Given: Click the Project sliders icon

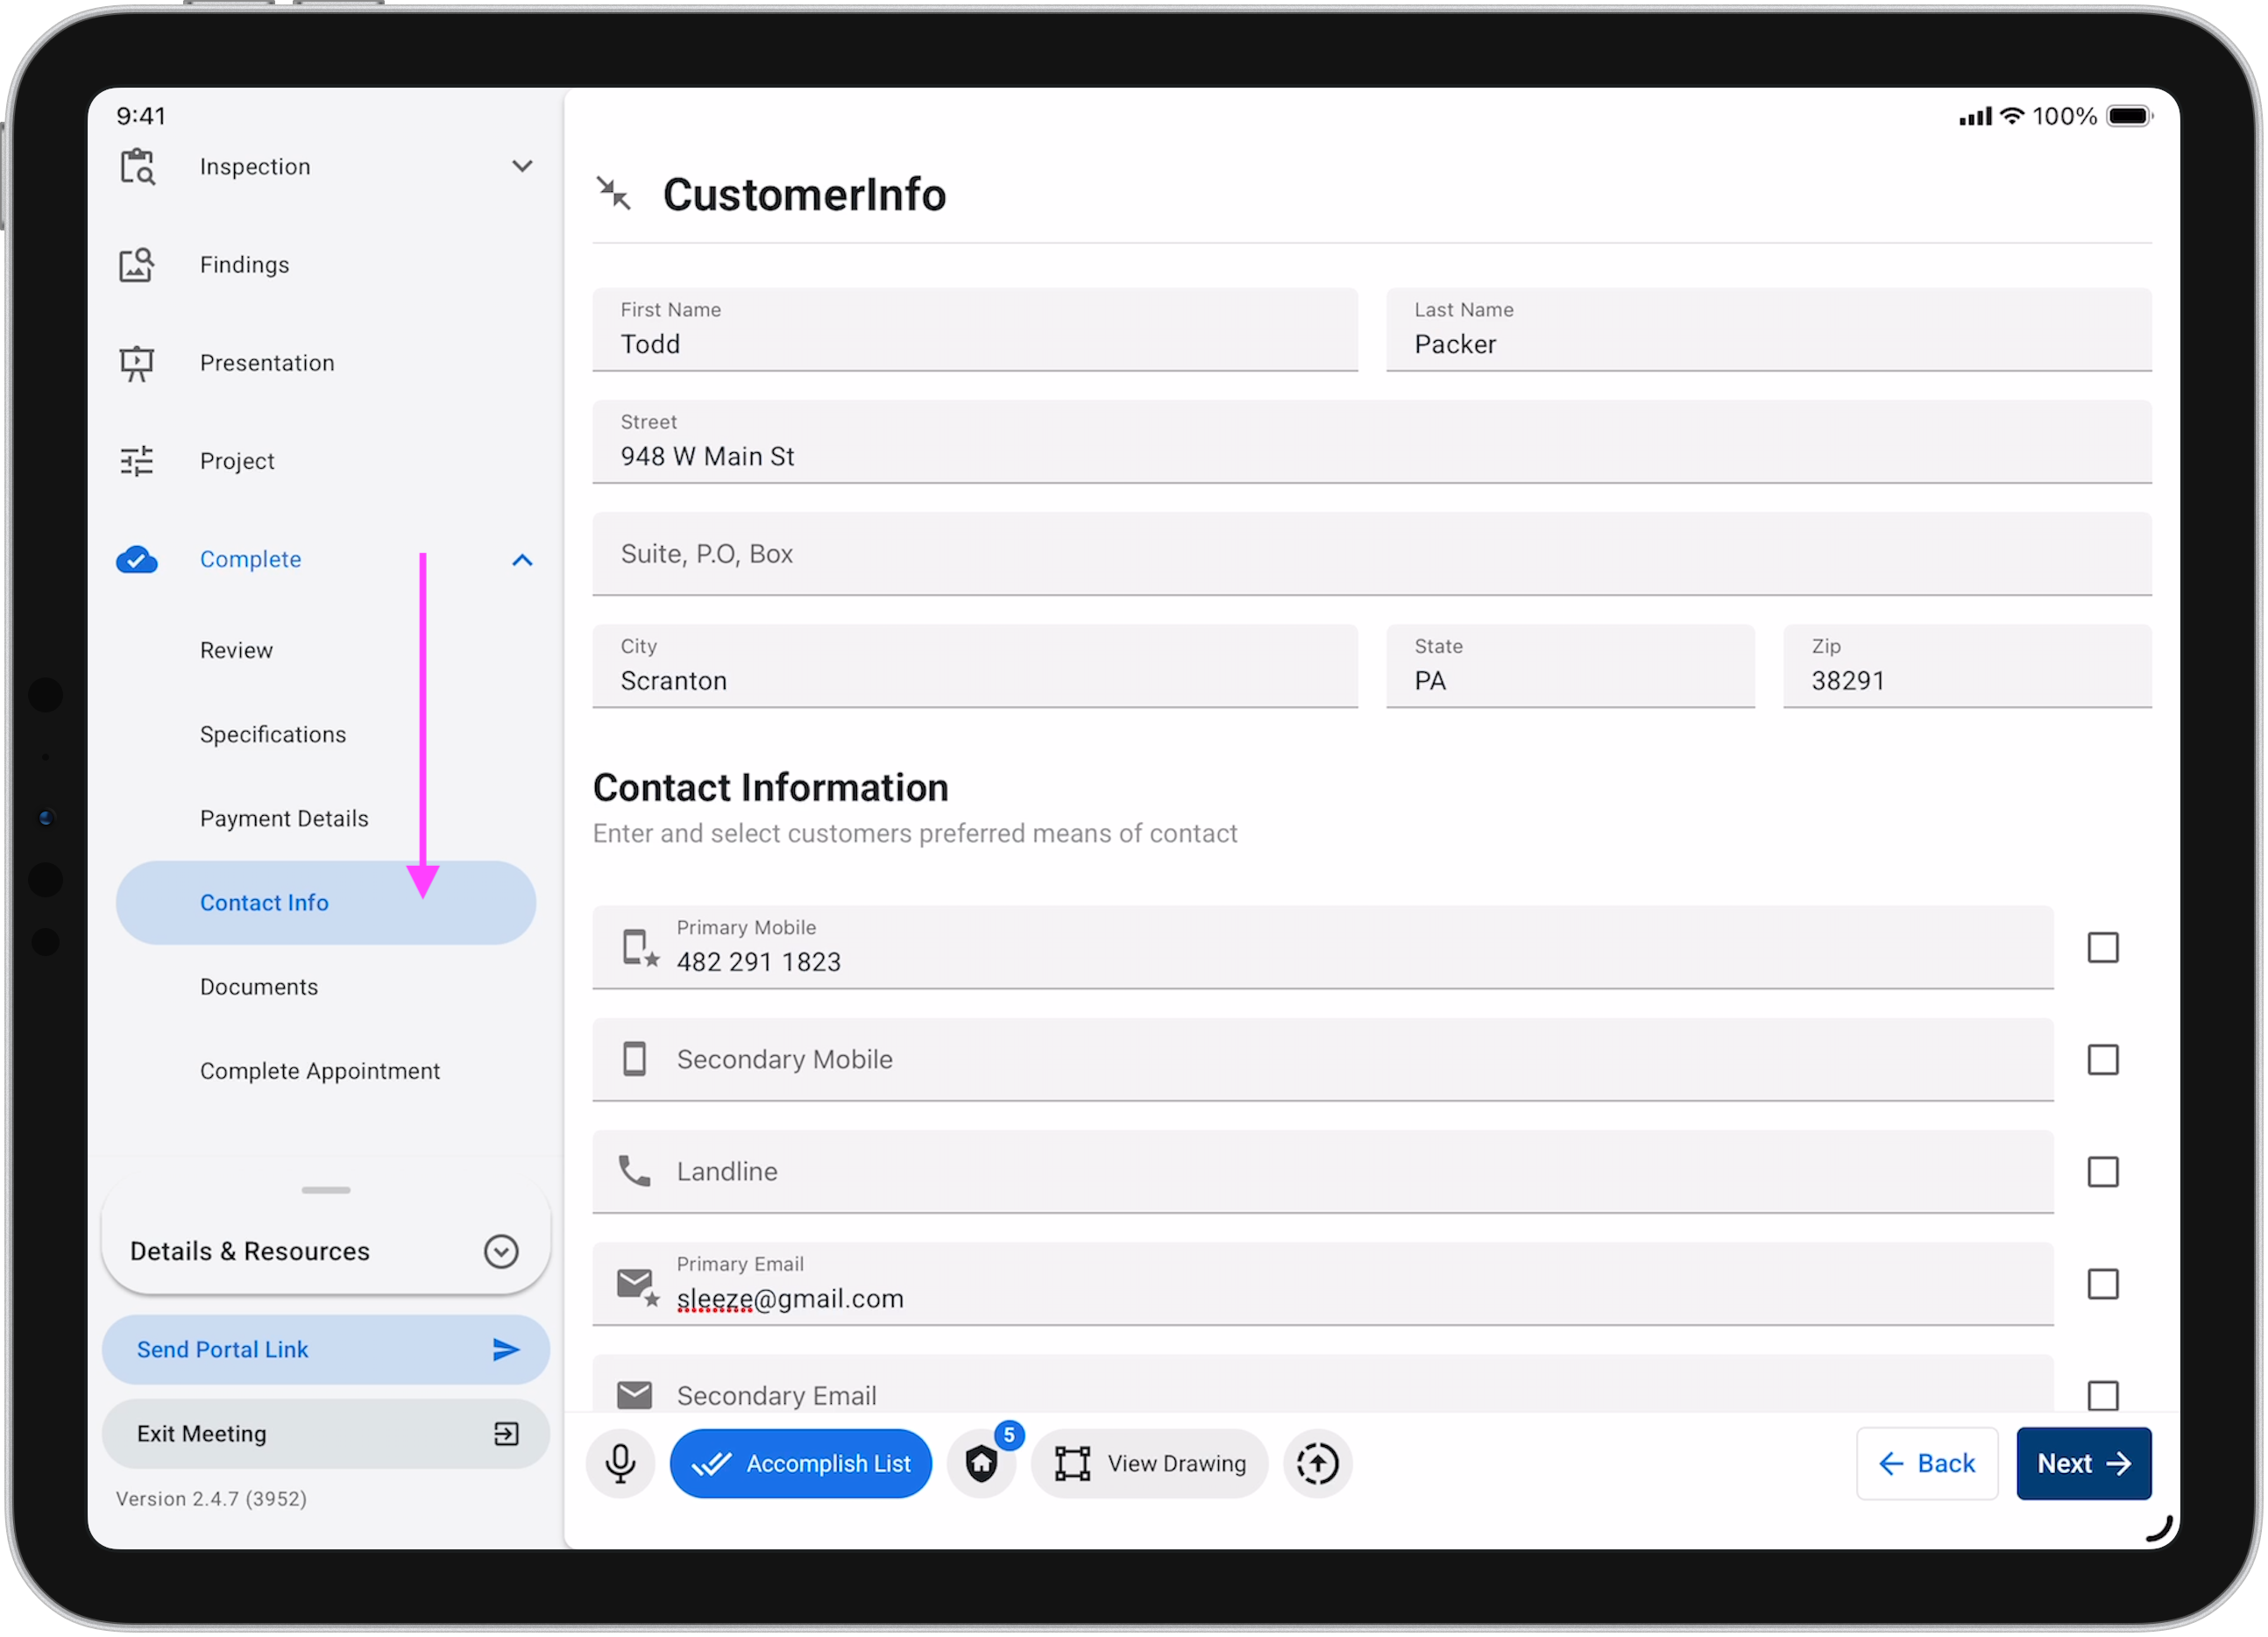Looking at the screenshot, I should point(137,461).
